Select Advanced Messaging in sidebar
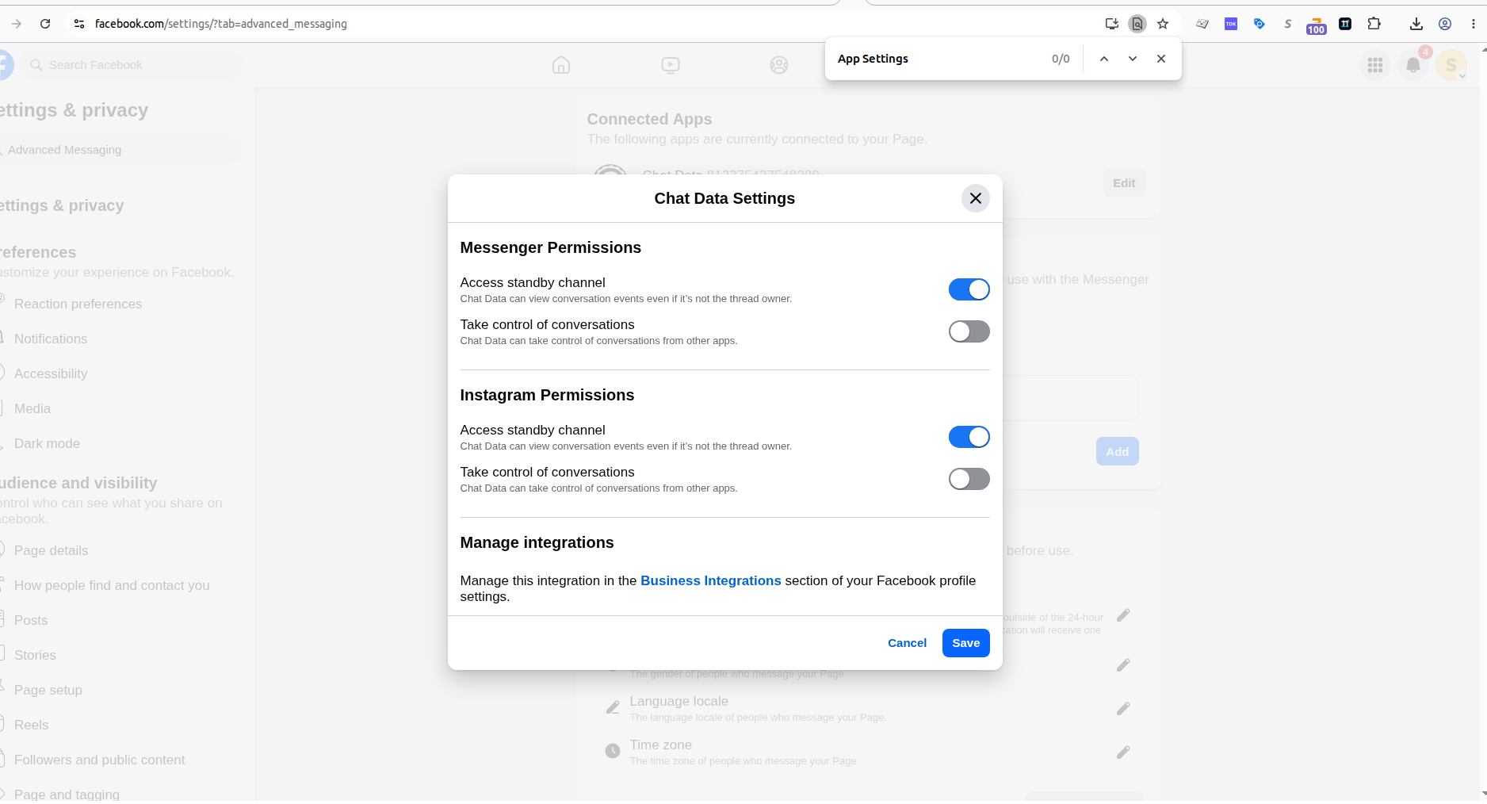 pyautogui.click(x=119, y=150)
